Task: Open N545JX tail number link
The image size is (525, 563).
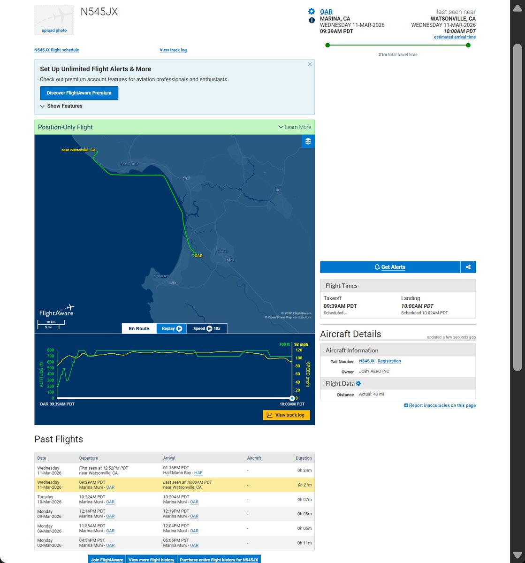Action: pyautogui.click(x=367, y=361)
